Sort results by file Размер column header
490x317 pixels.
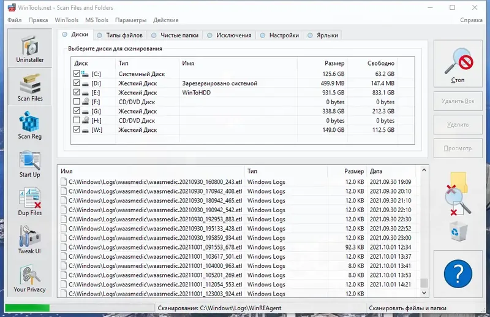point(347,171)
